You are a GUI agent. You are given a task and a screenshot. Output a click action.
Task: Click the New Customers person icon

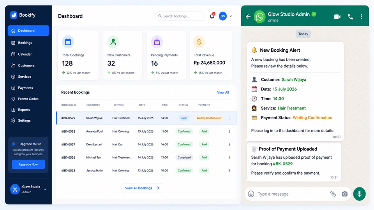[x=113, y=42]
